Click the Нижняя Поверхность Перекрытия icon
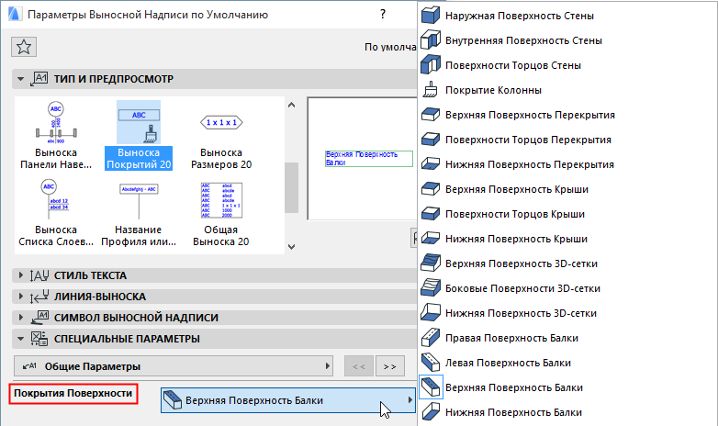 click(x=431, y=164)
